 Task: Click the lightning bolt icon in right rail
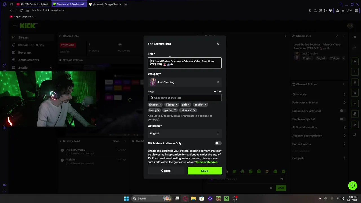click(355, 72)
